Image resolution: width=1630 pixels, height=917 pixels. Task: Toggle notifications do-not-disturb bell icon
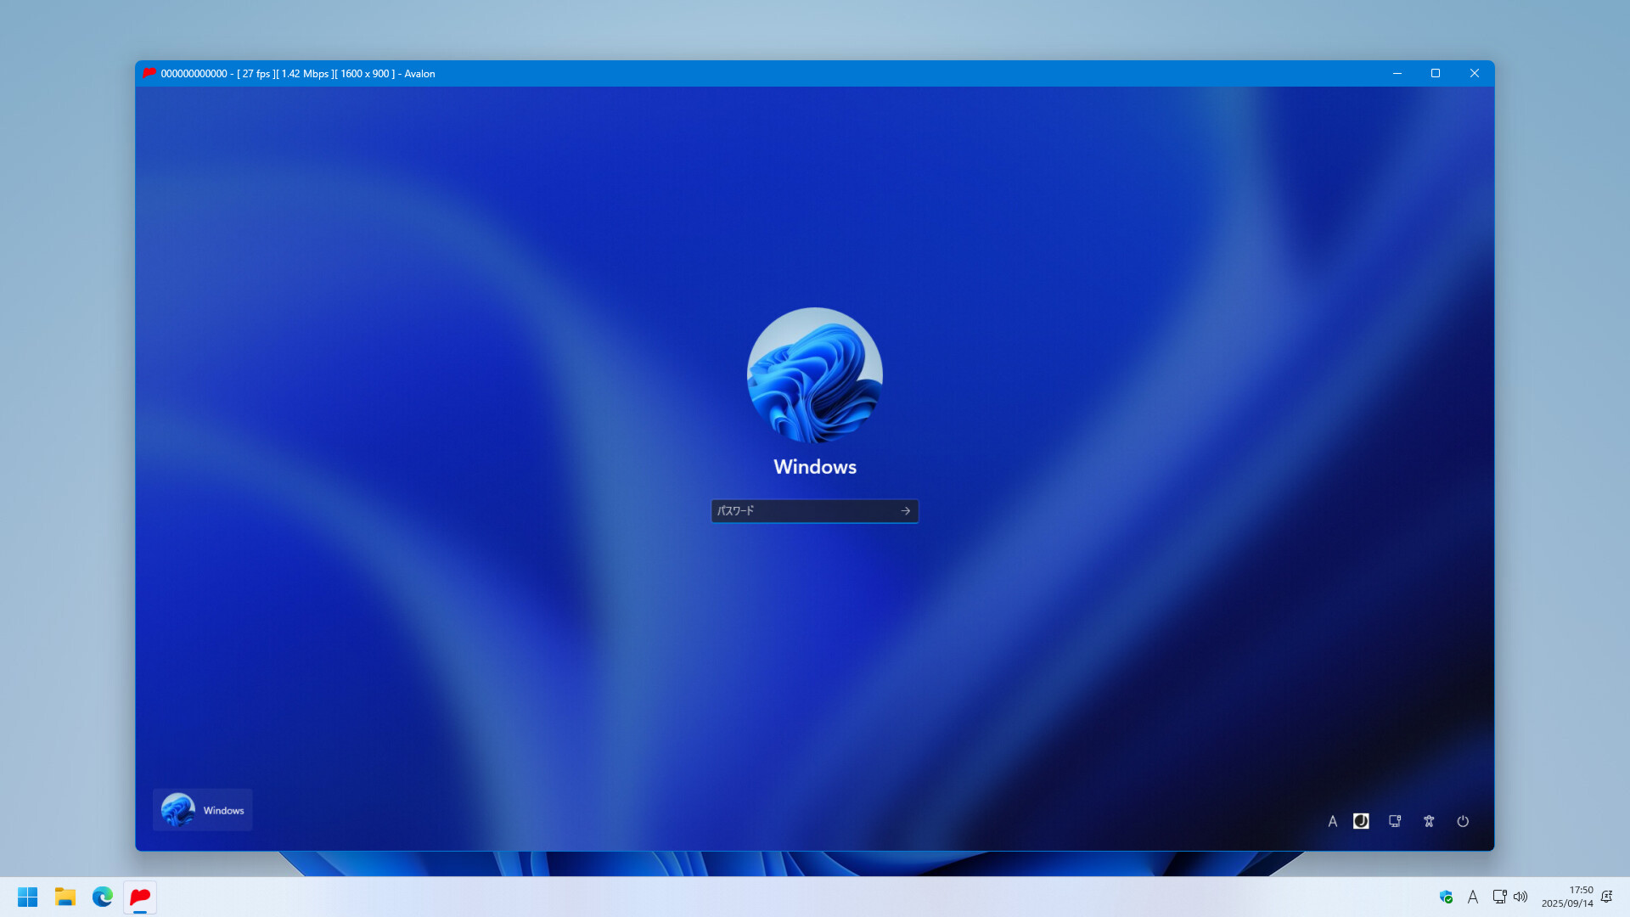[x=1606, y=897]
